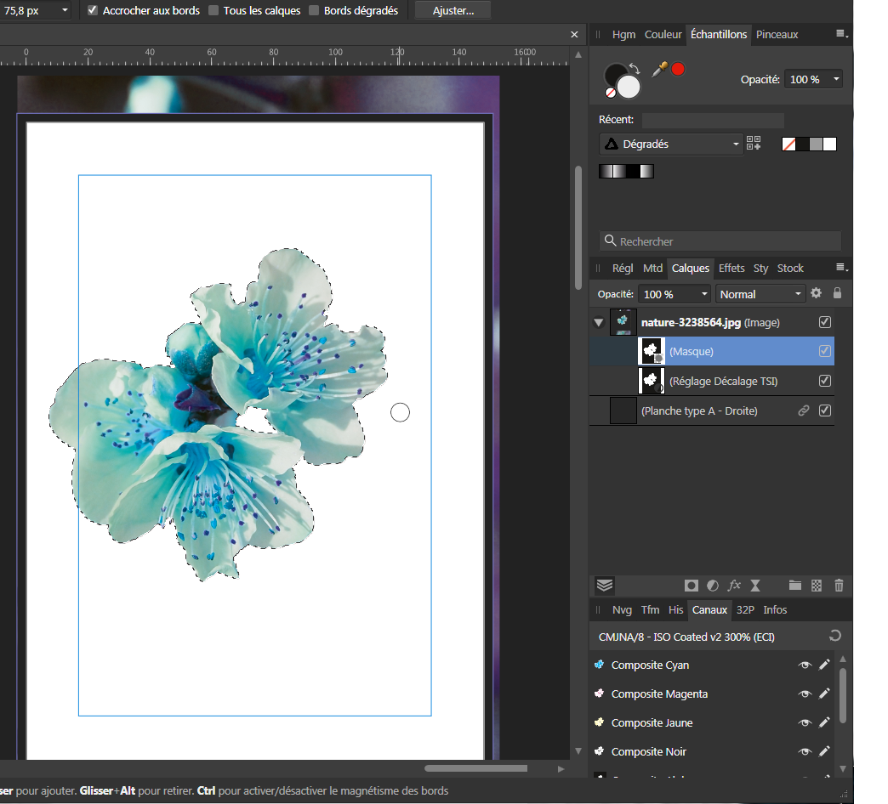The height and width of the screenshot is (804, 888).
Task: Create a group folder icon
Action: pyautogui.click(x=795, y=586)
